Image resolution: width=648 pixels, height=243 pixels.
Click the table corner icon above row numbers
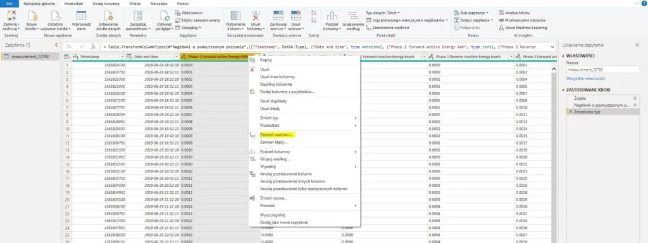(x=67, y=56)
